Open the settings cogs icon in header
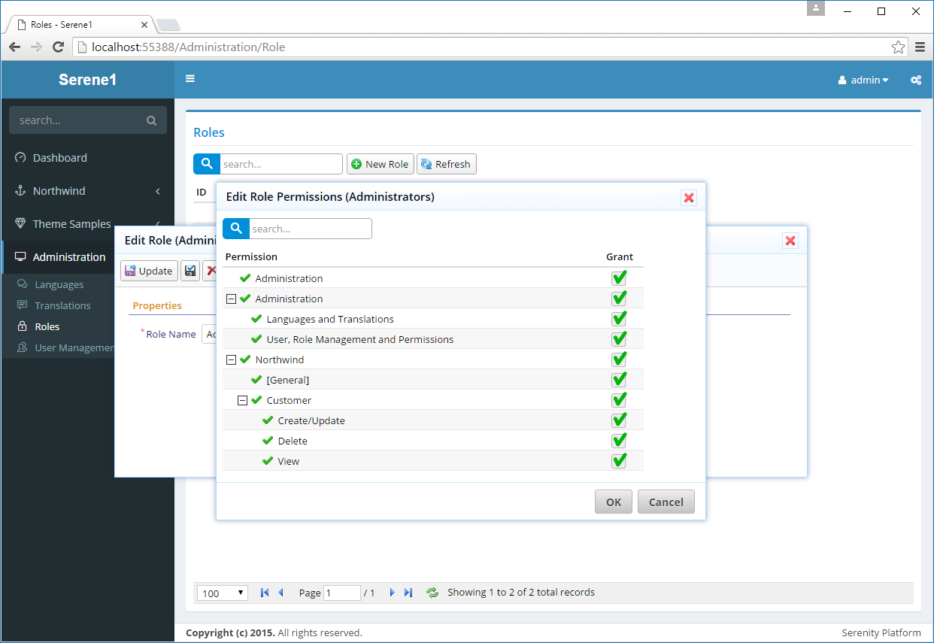The width and height of the screenshot is (934, 643). pyautogui.click(x=915, y=80)
